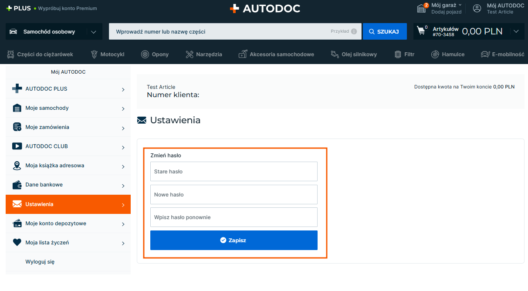The image size is (528, 291).
Task: Click the Stare hasło input field
Action: point(234,171)
